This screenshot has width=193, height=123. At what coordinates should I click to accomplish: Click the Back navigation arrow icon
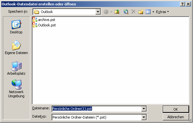coord(106,12)
